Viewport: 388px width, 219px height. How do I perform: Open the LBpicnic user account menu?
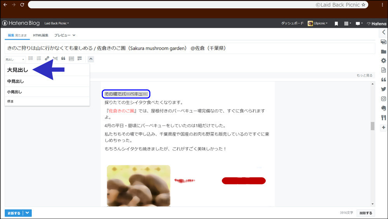point(317,23)
